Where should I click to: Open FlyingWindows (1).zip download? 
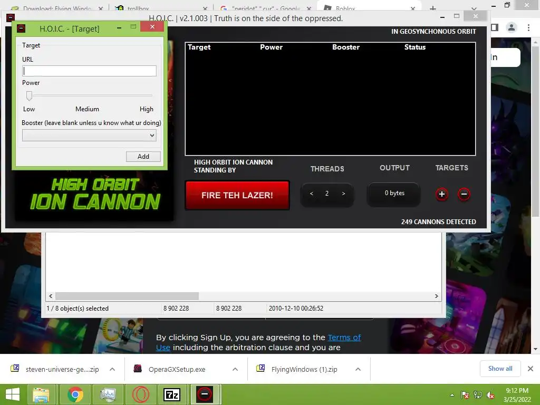pos(297,369)
